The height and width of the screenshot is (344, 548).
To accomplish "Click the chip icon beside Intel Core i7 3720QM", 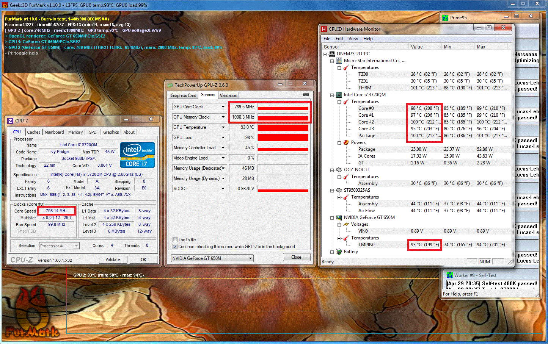I will pos(339,95).
